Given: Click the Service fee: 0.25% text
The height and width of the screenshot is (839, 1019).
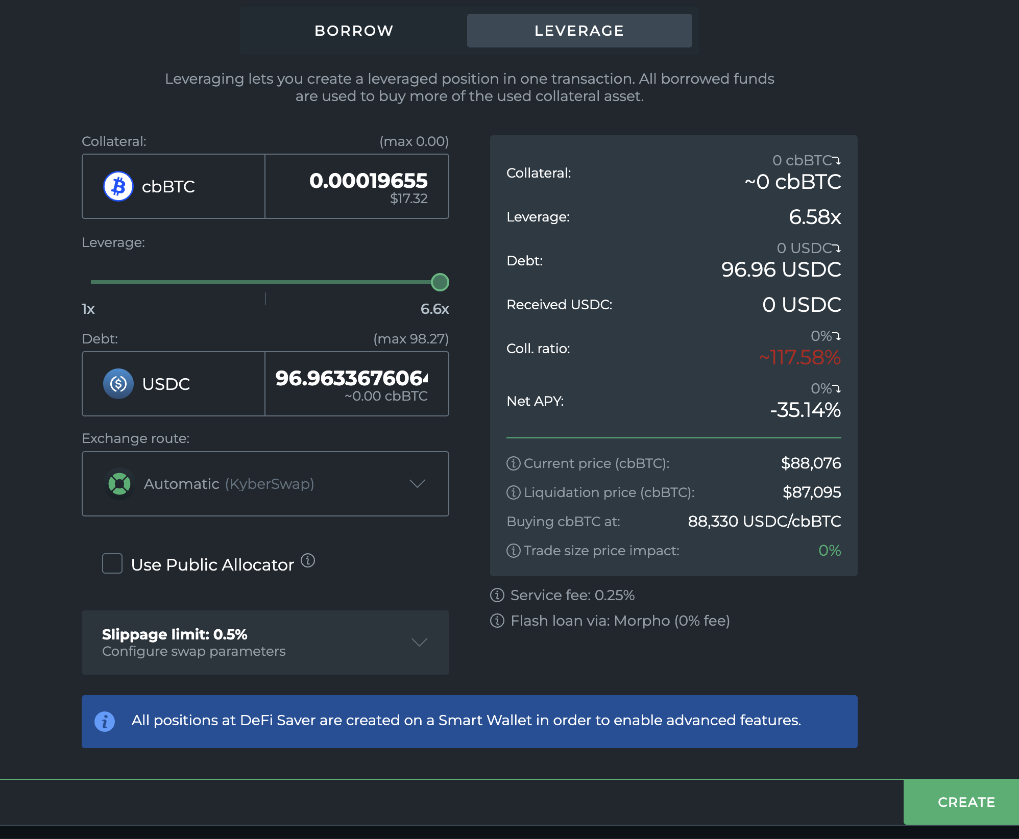Looking at the screenshot, I should coord(572,595).
